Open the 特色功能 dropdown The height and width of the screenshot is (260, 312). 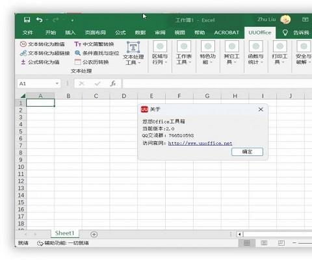pyautogui.click(x=208, y=53)
